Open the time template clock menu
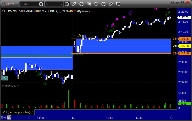This screenshot has width=192, height=121. click(x=67, y=4)
